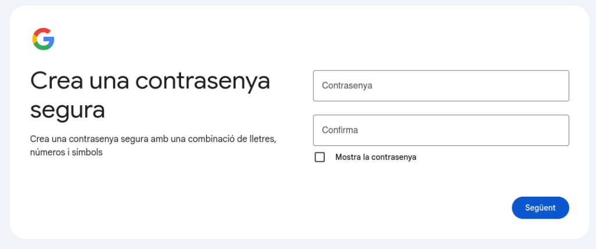
Task: Select the 'Contrasenya' placeholder text
Action: [x=347, y=86]
